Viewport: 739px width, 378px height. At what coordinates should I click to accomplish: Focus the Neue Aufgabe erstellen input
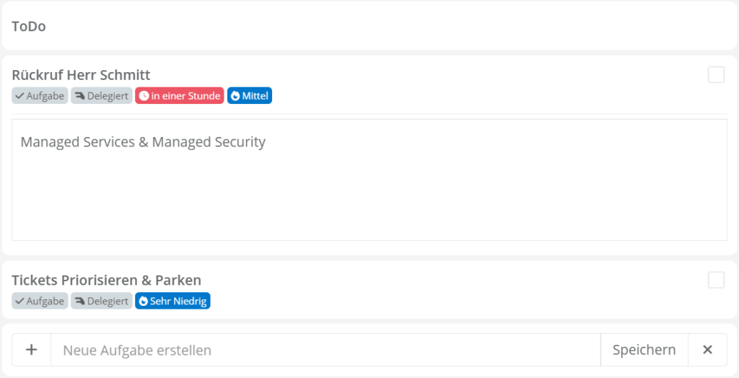point(325,350)
